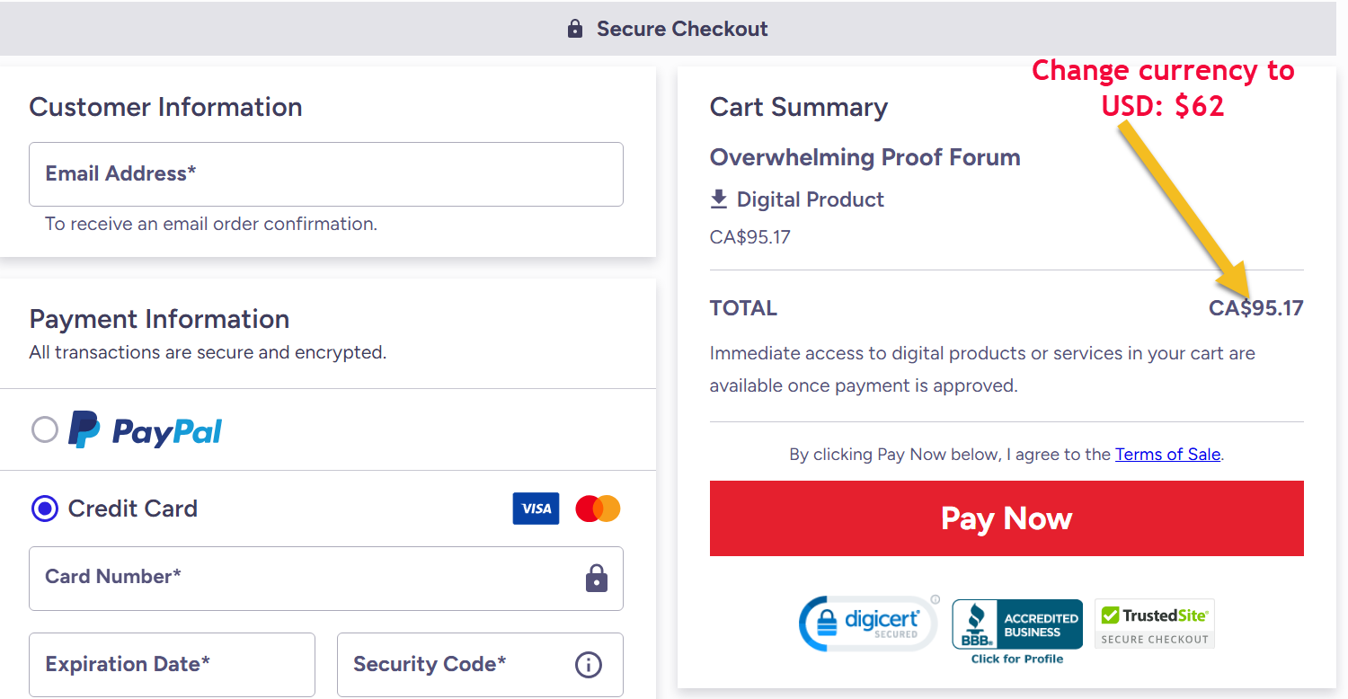The image size is (1348, 699).
Task: Click the PayPal logo
Action: 146,430
